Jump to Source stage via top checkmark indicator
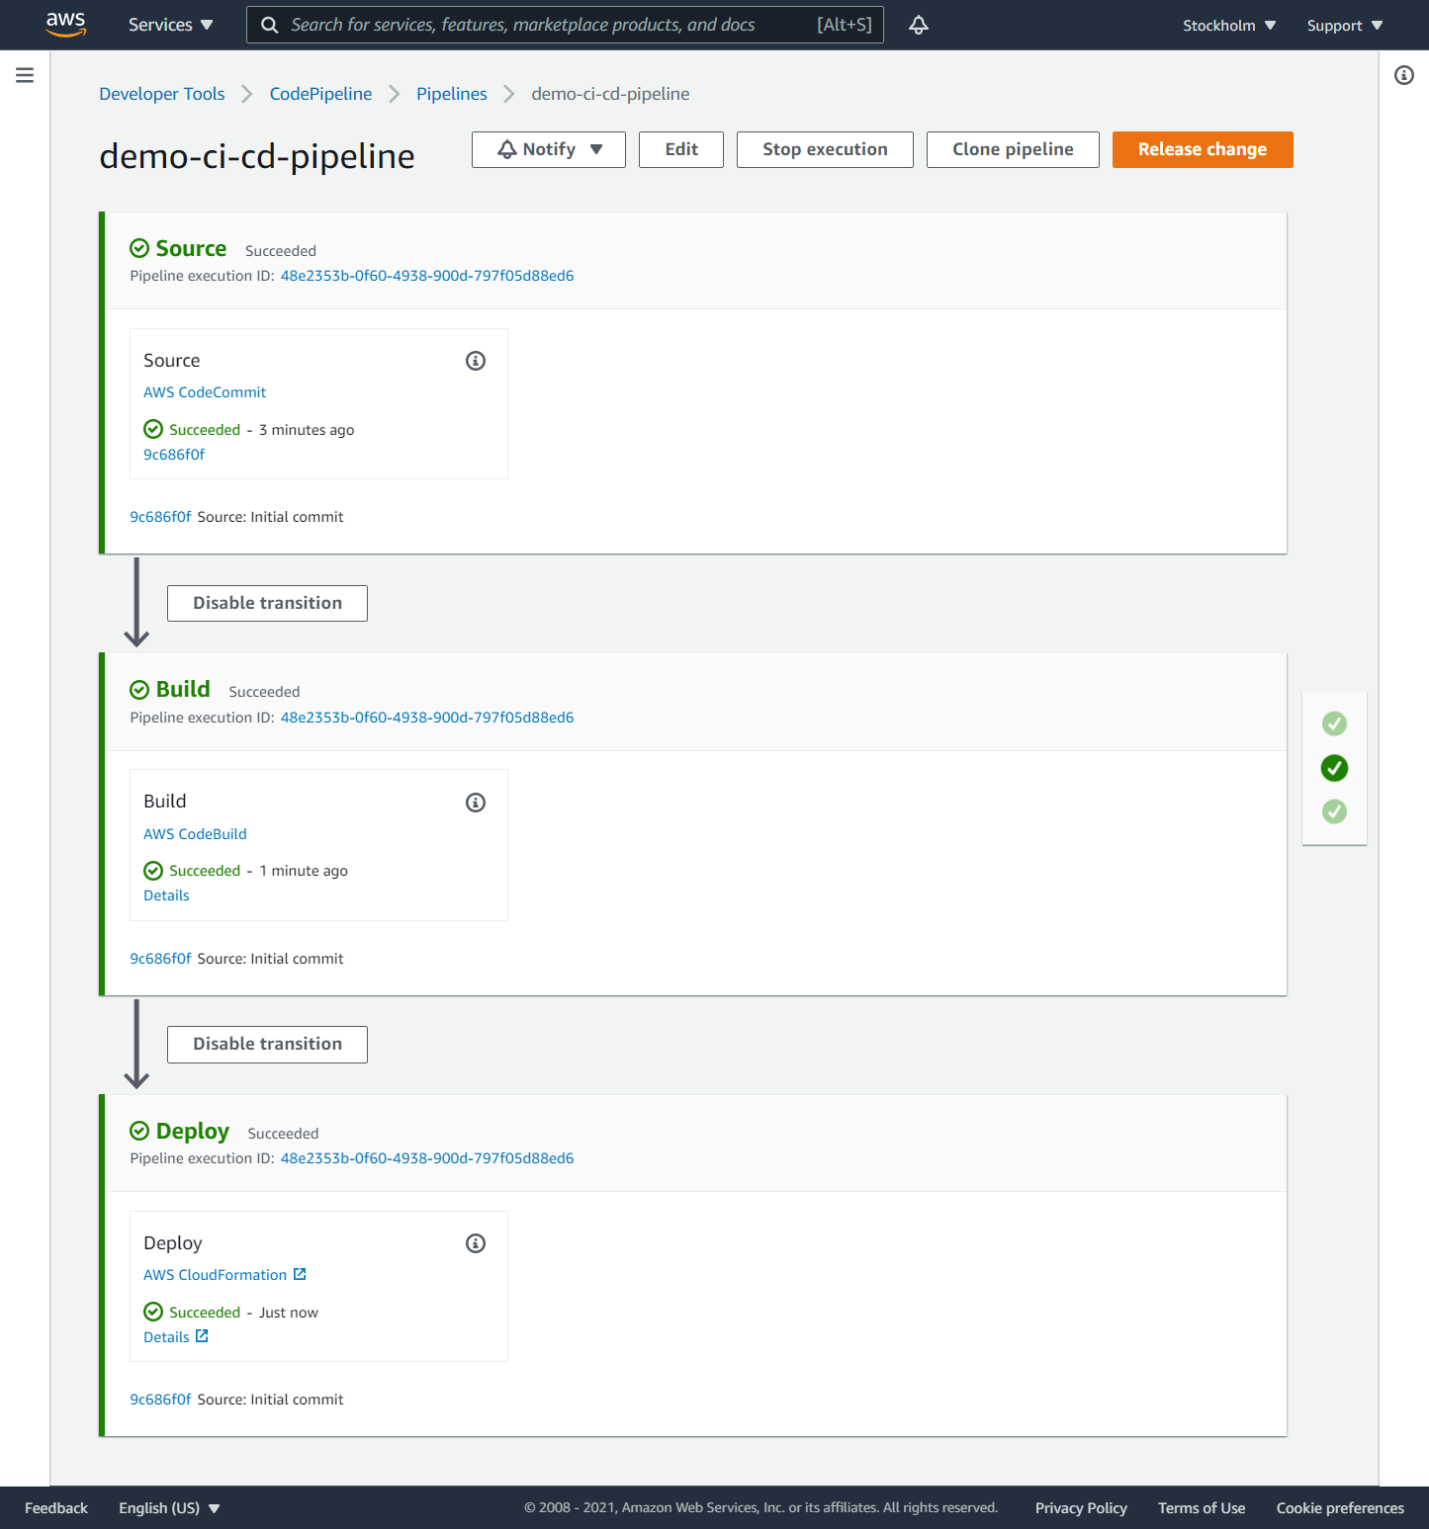Image resolution: width=1429 pixels, height=1529 pixels. coord(1334,723)
